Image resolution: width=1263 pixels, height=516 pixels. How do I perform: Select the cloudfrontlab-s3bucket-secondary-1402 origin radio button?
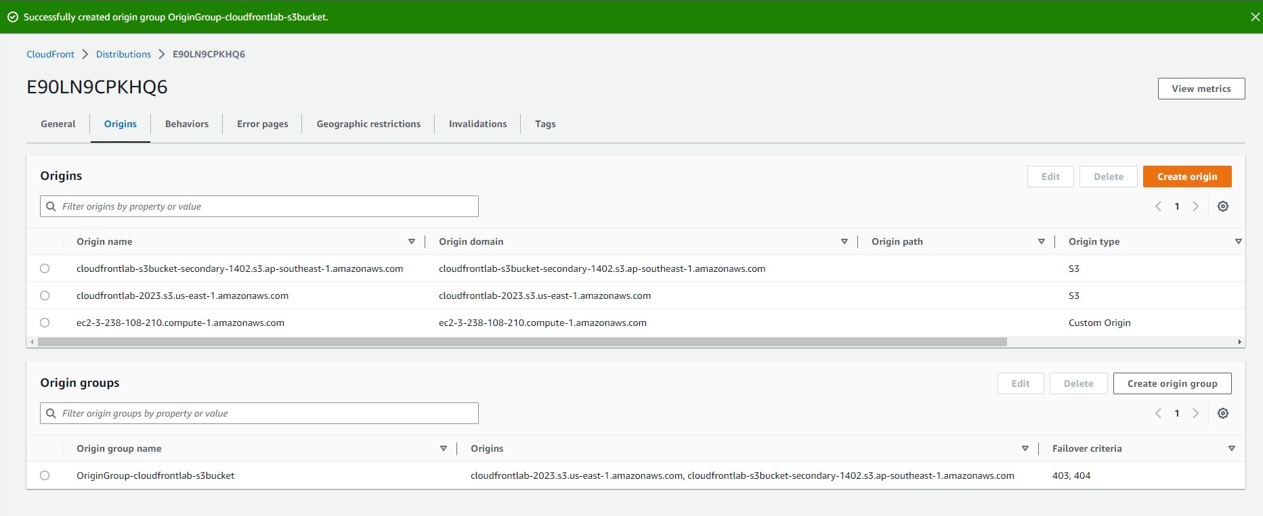coord(45,268)
